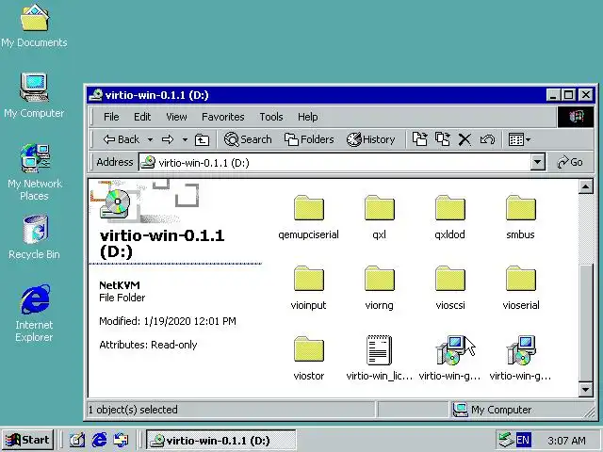The height and width of the screenshot is (452, 603).
Task: Select Internet Explorer desktop icon
Action: point(34,314)
